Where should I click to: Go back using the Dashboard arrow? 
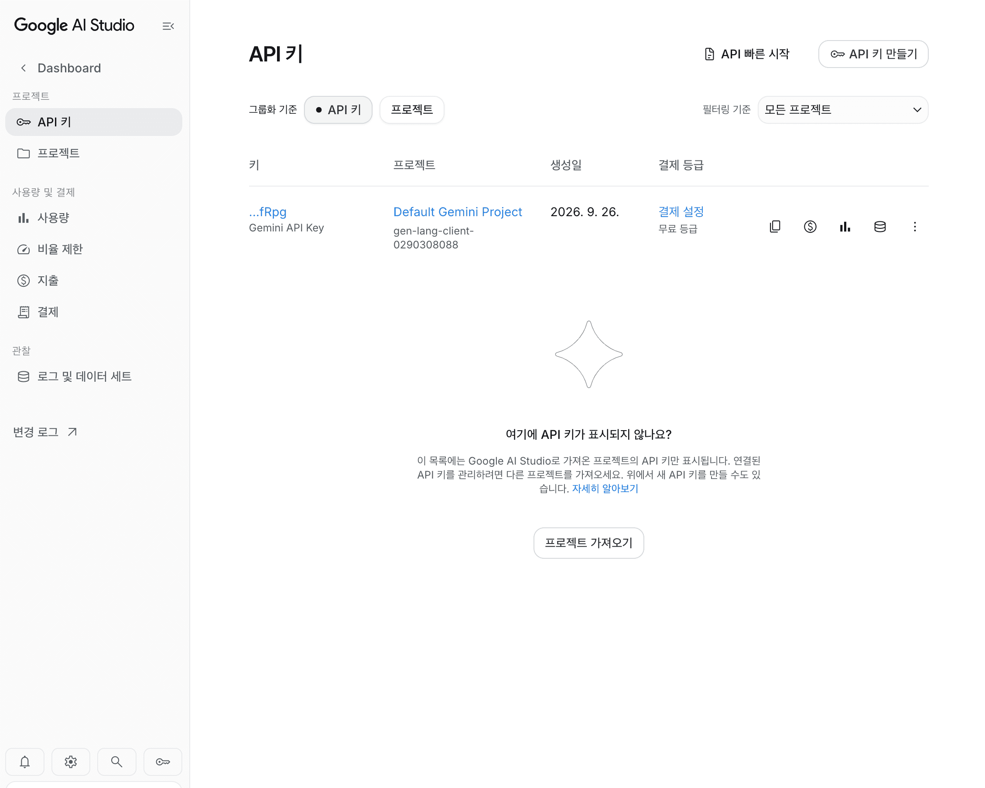click(x=23, y=68)
